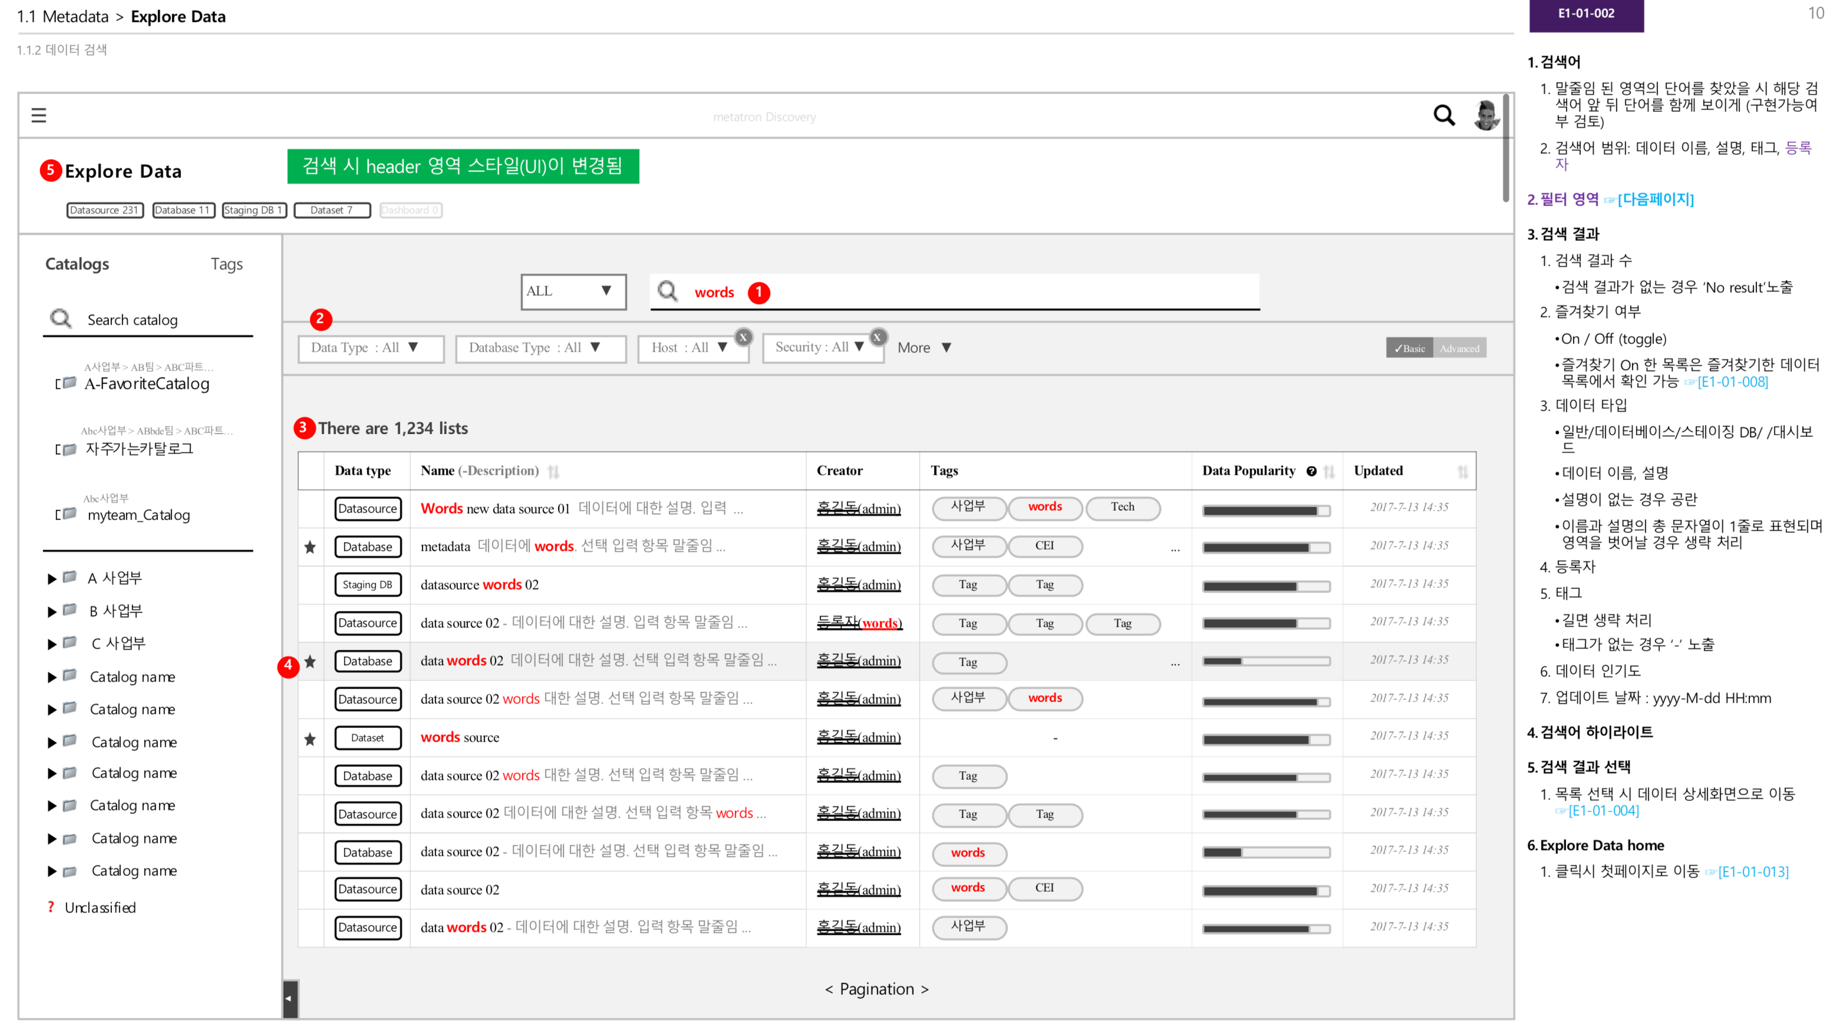
Task: Click the A 사업부 folder icon
Action: click(69, 577)
